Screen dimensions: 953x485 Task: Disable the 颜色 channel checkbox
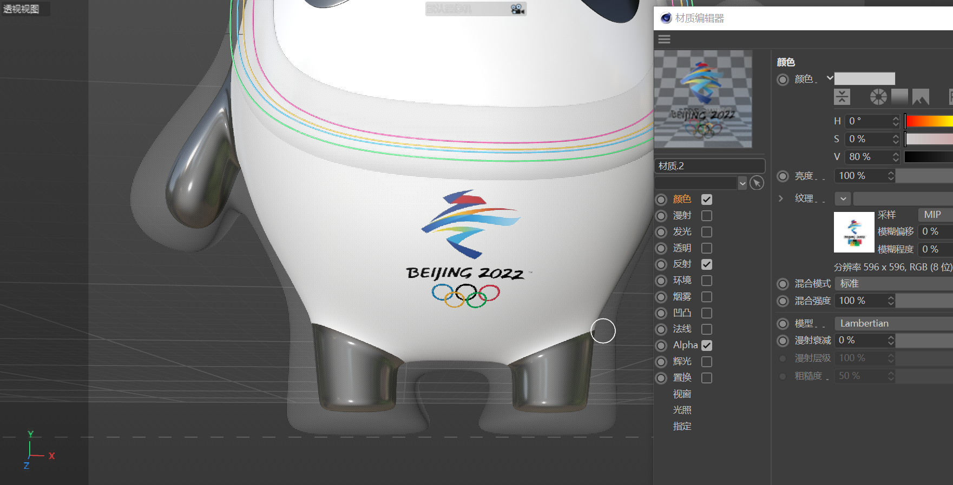coord(707,200)
